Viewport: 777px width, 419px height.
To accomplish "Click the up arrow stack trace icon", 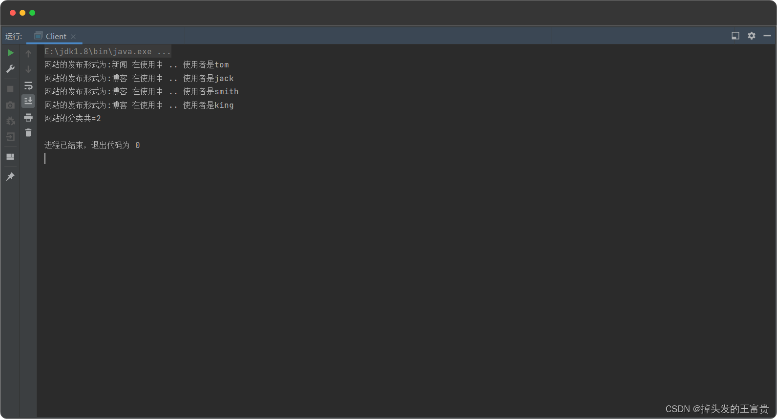I will (28, 53).
